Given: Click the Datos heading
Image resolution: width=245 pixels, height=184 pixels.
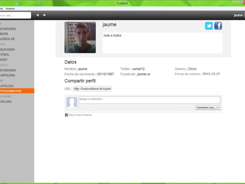Looking at the screenshot, I should tap(70, 62).
